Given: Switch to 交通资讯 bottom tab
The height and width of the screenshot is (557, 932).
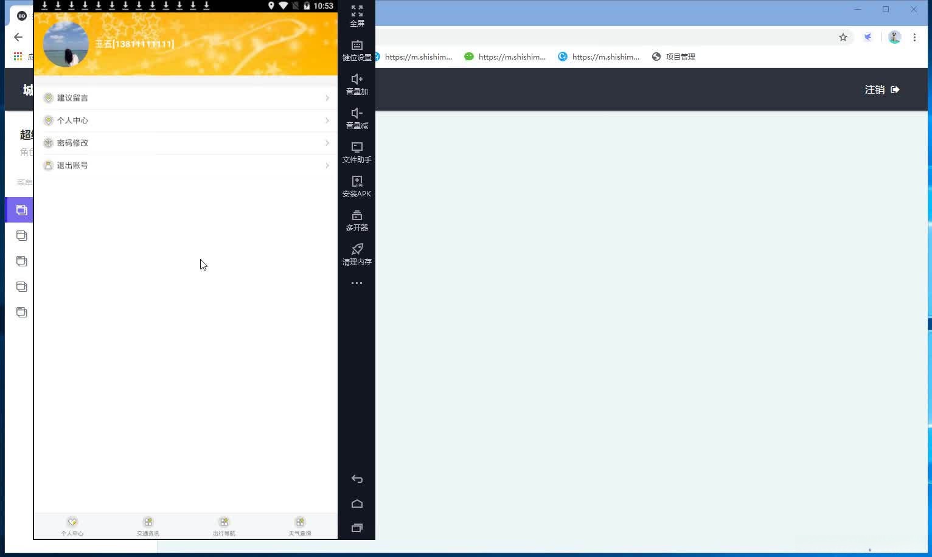Looking at the screenshot, I should pyautogui.click(x=148, y=526).
